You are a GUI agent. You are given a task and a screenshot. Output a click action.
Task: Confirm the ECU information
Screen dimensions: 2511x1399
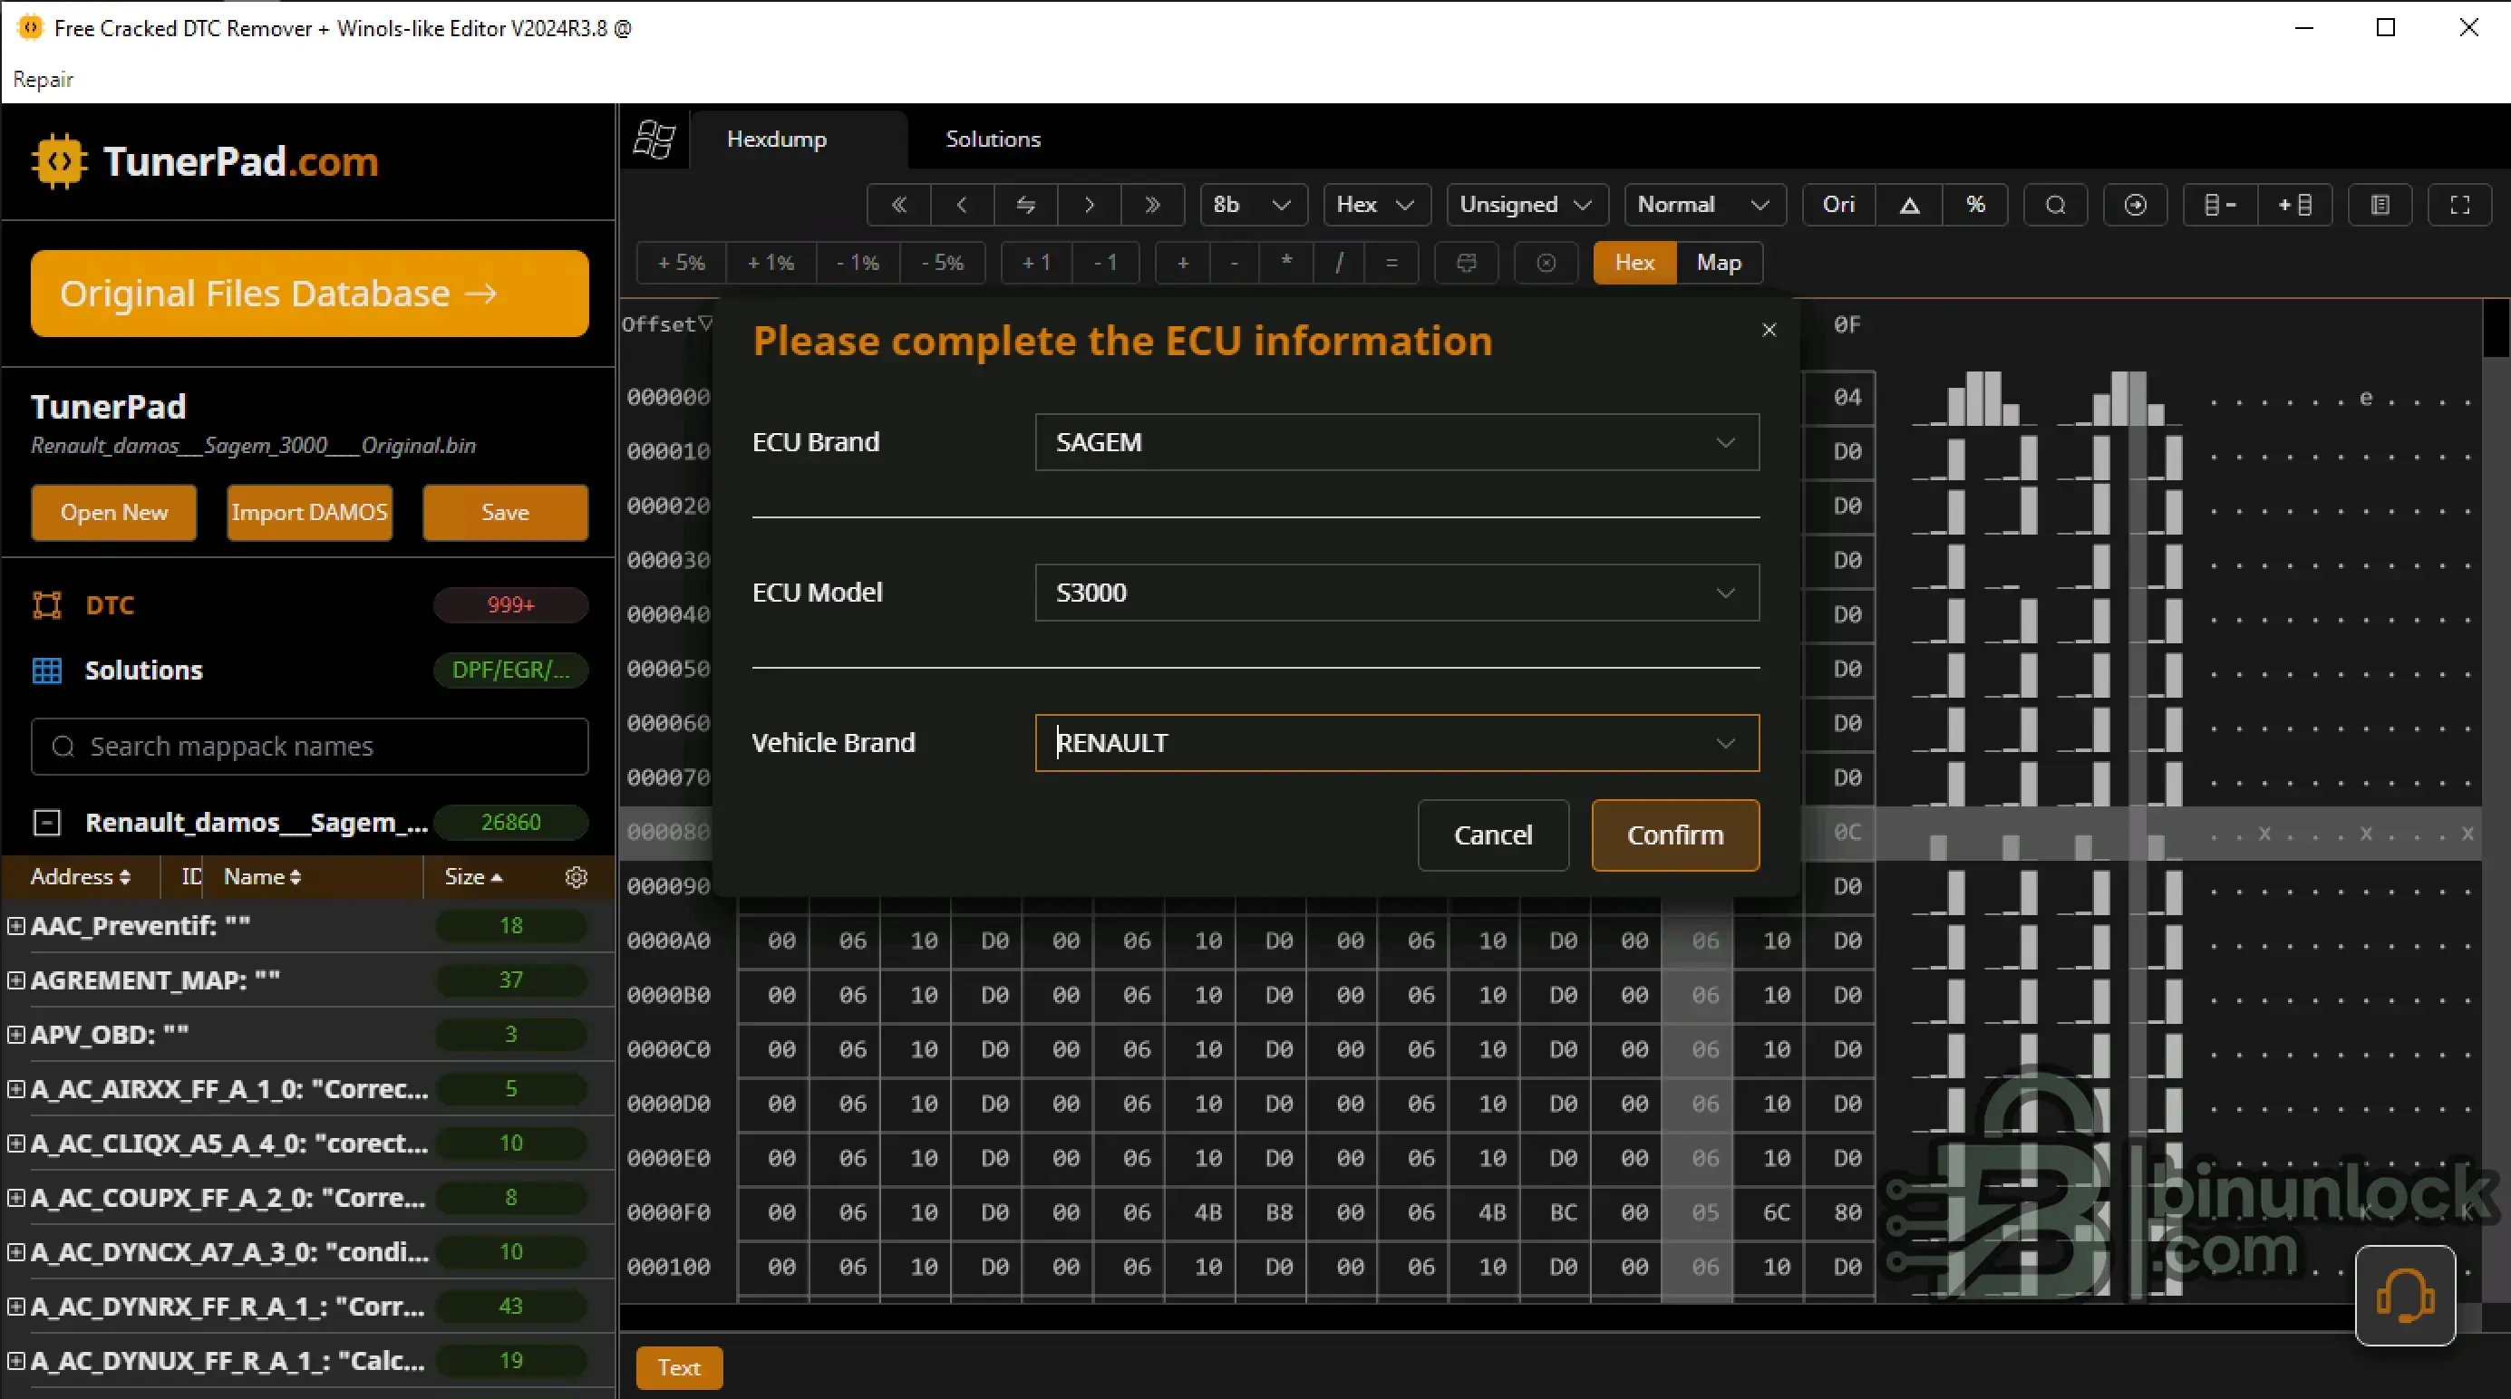pos(1674,835)
